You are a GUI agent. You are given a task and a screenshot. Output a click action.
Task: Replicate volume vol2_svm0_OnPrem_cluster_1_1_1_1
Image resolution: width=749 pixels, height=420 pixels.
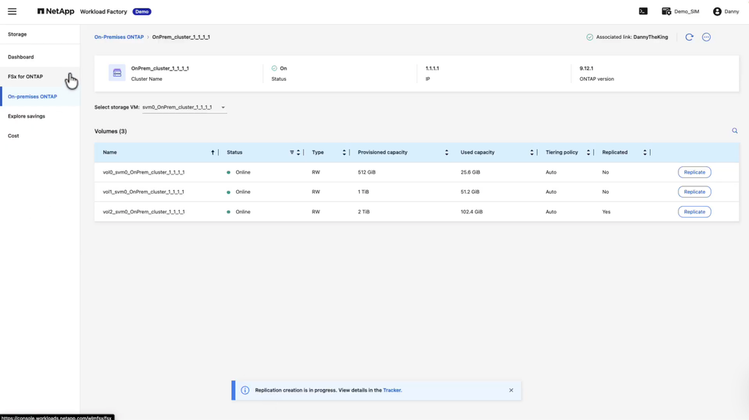694,212
